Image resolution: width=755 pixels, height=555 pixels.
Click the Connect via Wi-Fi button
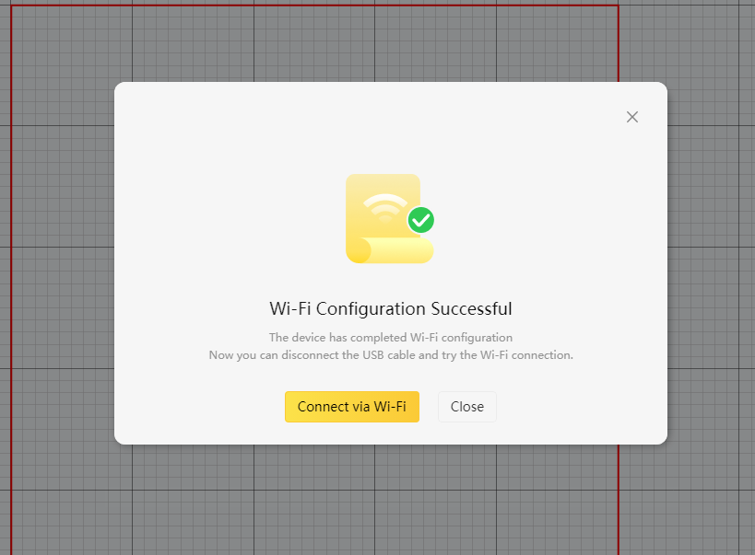coord(352,407)
